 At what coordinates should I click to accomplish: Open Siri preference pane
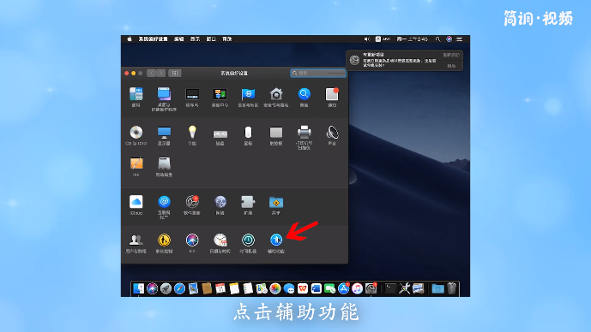pos(192,240)
